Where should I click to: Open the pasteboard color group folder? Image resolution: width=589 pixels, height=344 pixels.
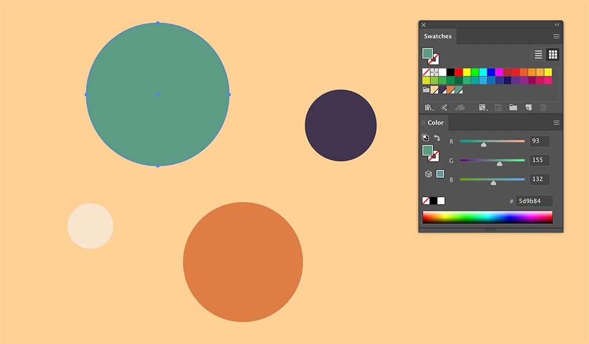pyautogui.click(x=425, y=89)
